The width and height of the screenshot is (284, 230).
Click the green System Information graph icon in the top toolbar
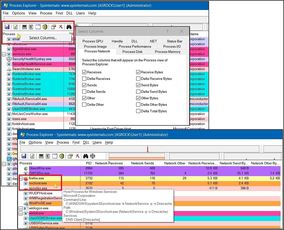pyautogui.click(x=24, y=27)
